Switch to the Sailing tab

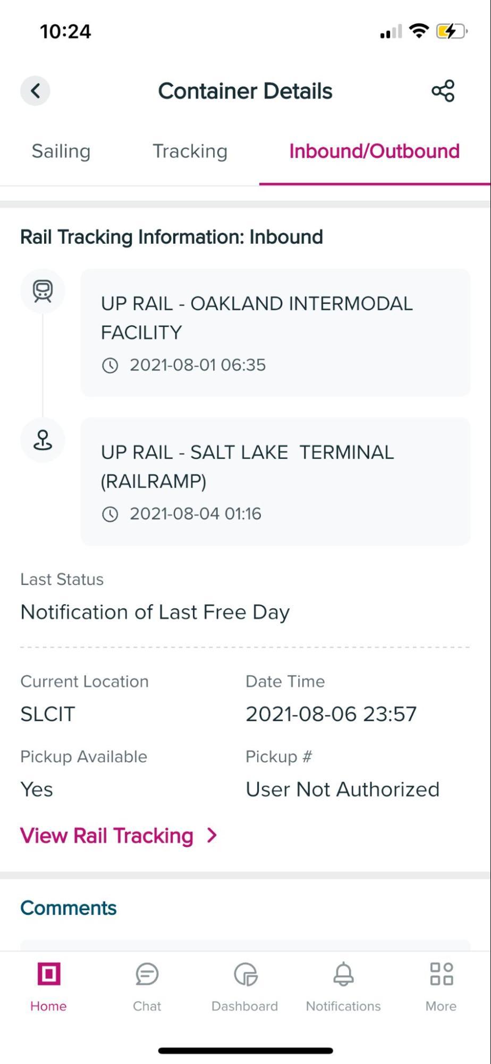61,151
